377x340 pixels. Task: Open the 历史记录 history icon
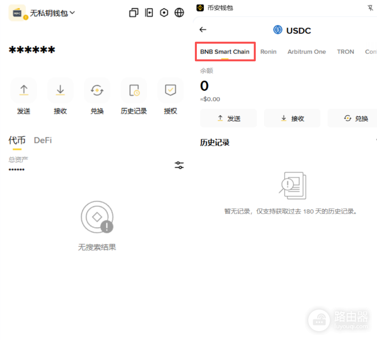click(x=134, y=90)
